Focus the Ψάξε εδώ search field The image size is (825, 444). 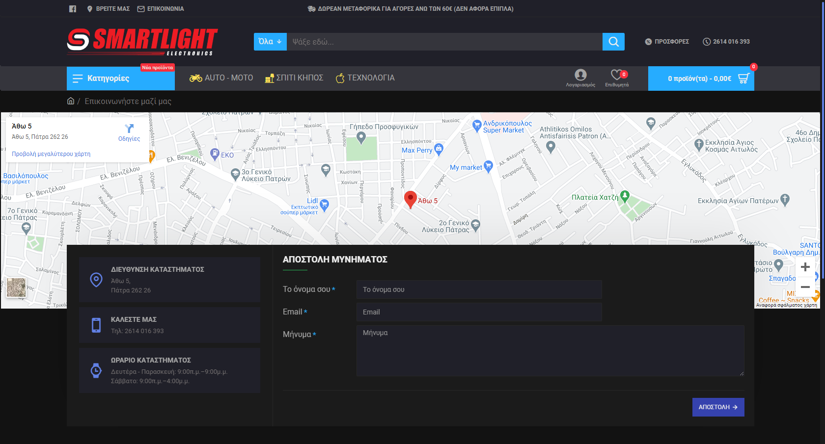[444, 42]
